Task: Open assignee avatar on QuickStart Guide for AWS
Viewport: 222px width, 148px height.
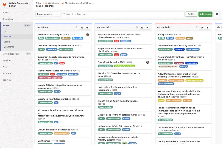Action: 148,63
